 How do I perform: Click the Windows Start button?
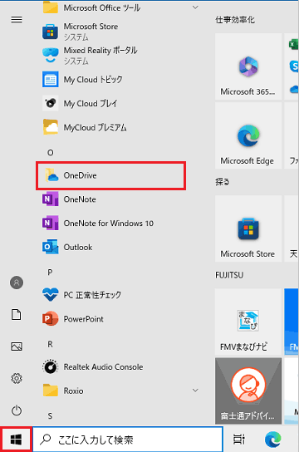point(16,440)
